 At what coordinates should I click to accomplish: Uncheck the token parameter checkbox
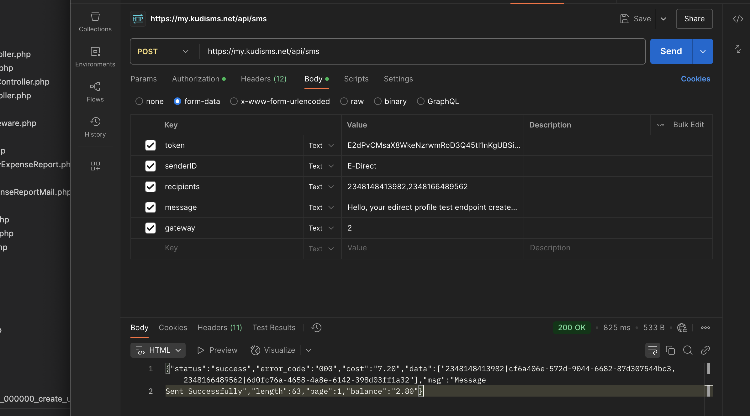point(151,145)
